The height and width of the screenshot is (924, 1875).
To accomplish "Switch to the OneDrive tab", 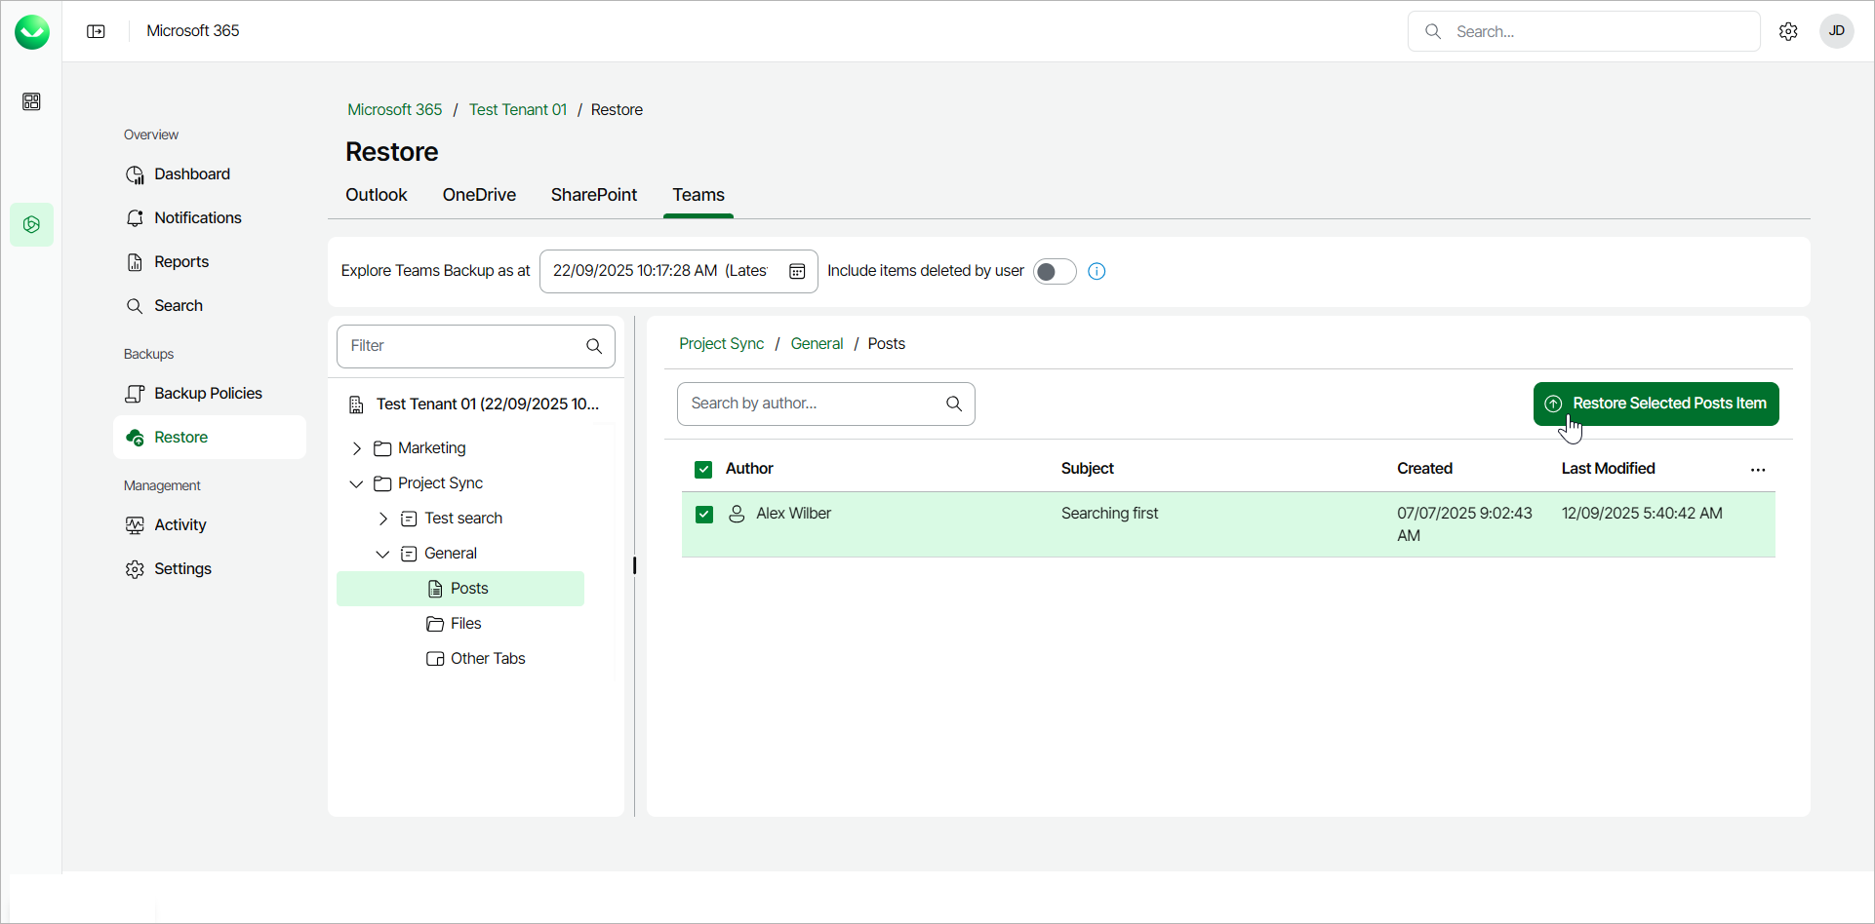I will click(x=479, y=195).
